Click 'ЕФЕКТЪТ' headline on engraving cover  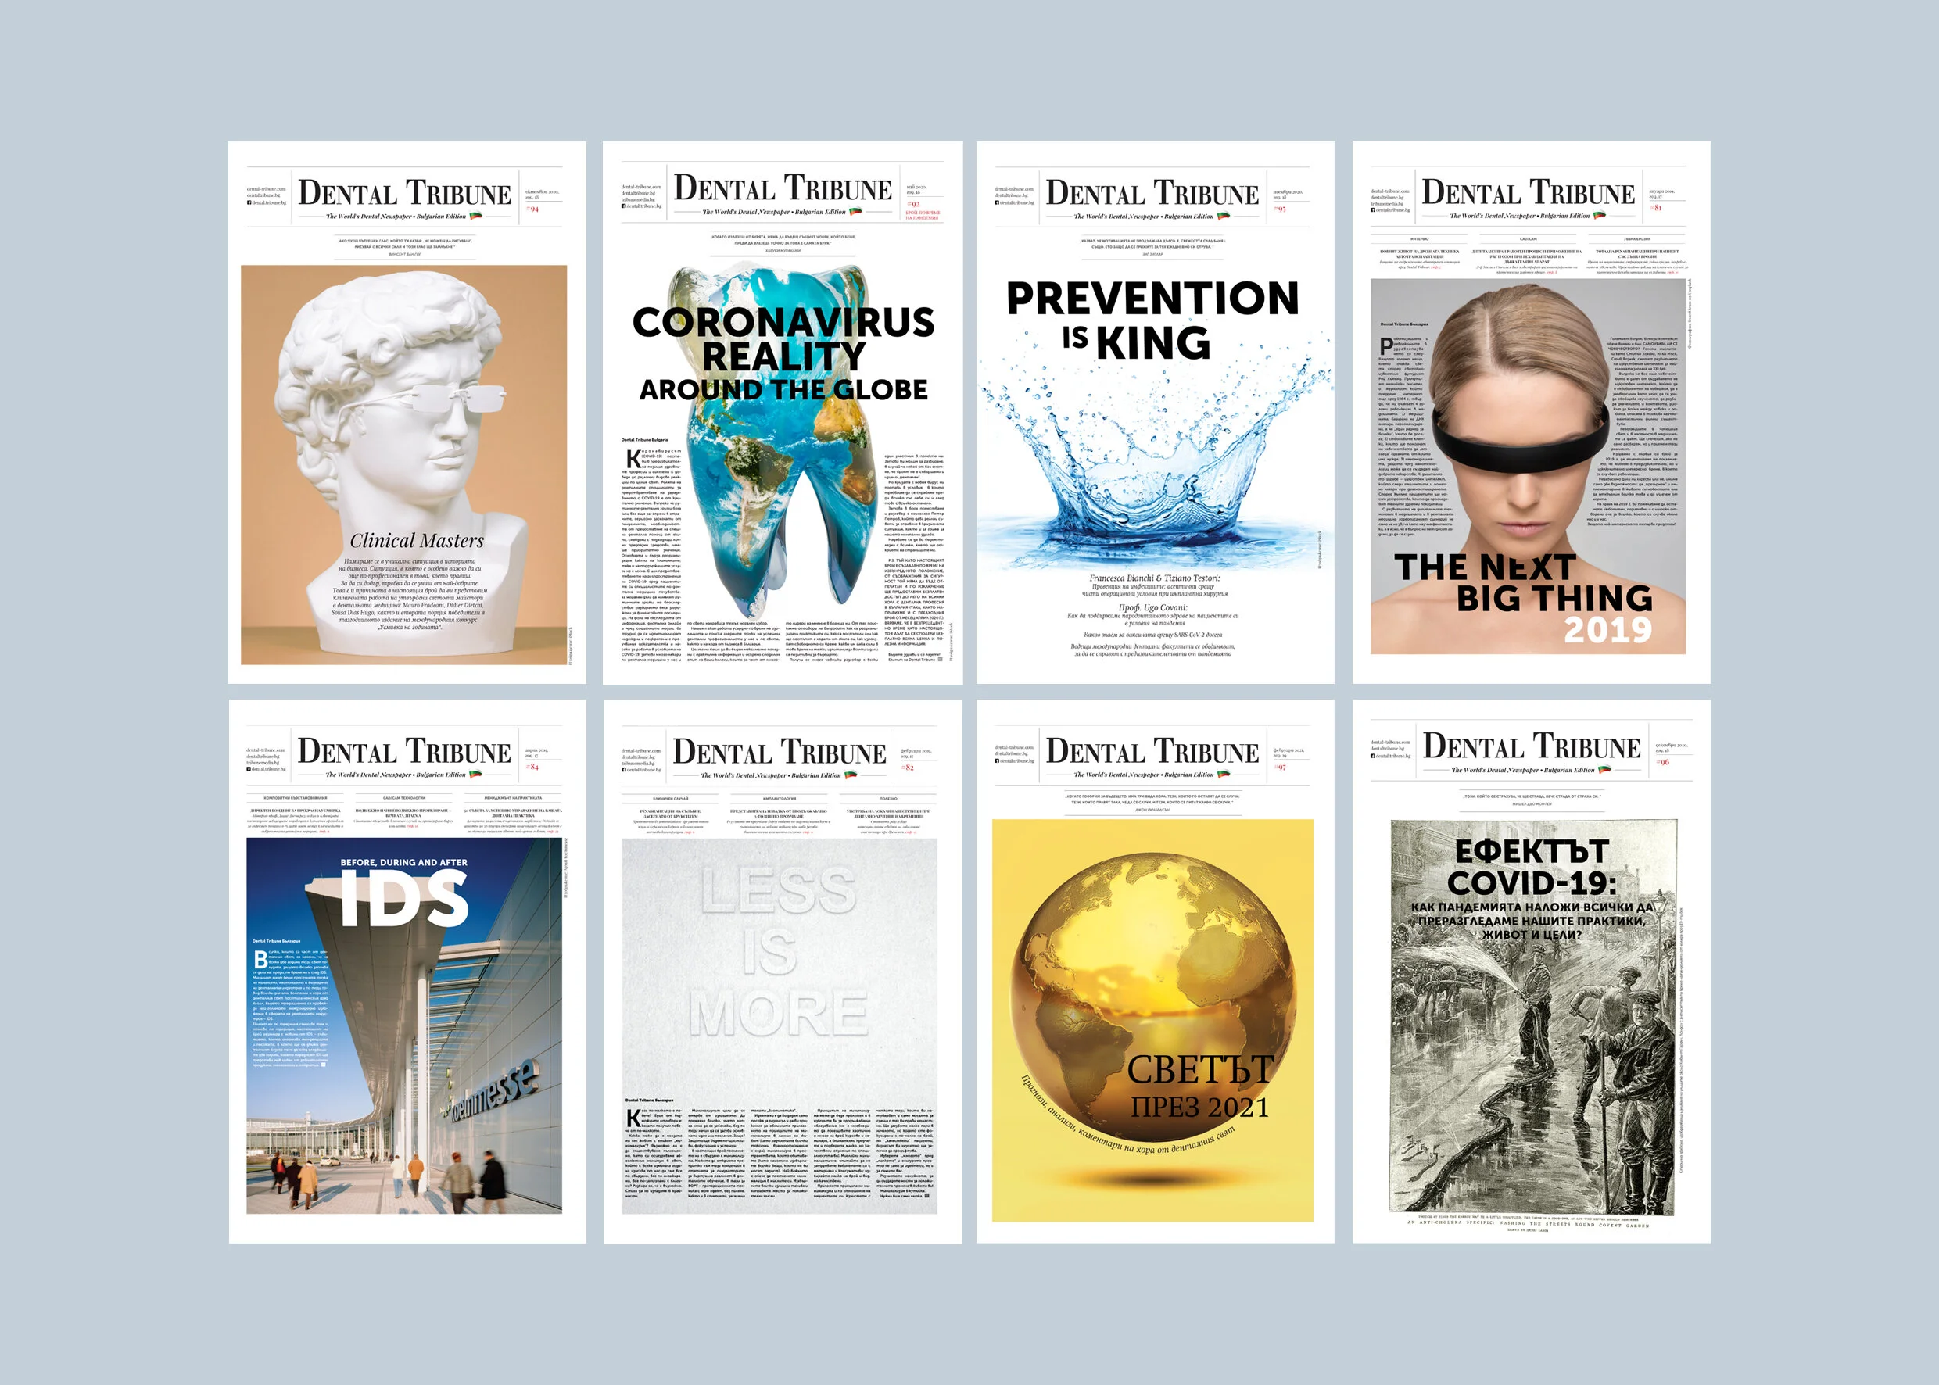click(1531, 851)
